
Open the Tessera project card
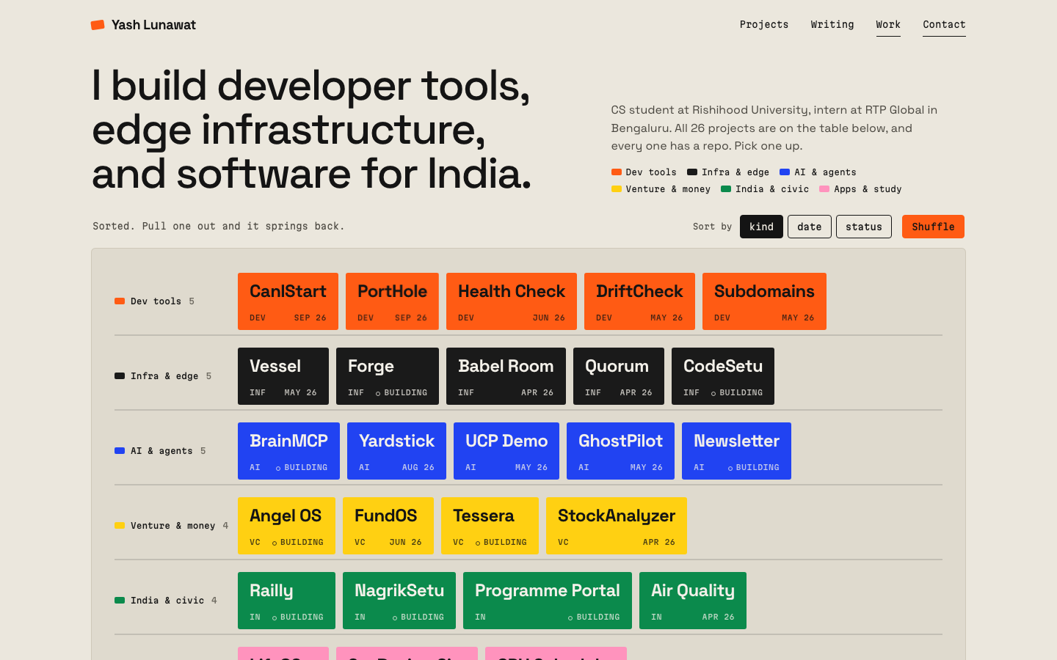coord(490,526)
